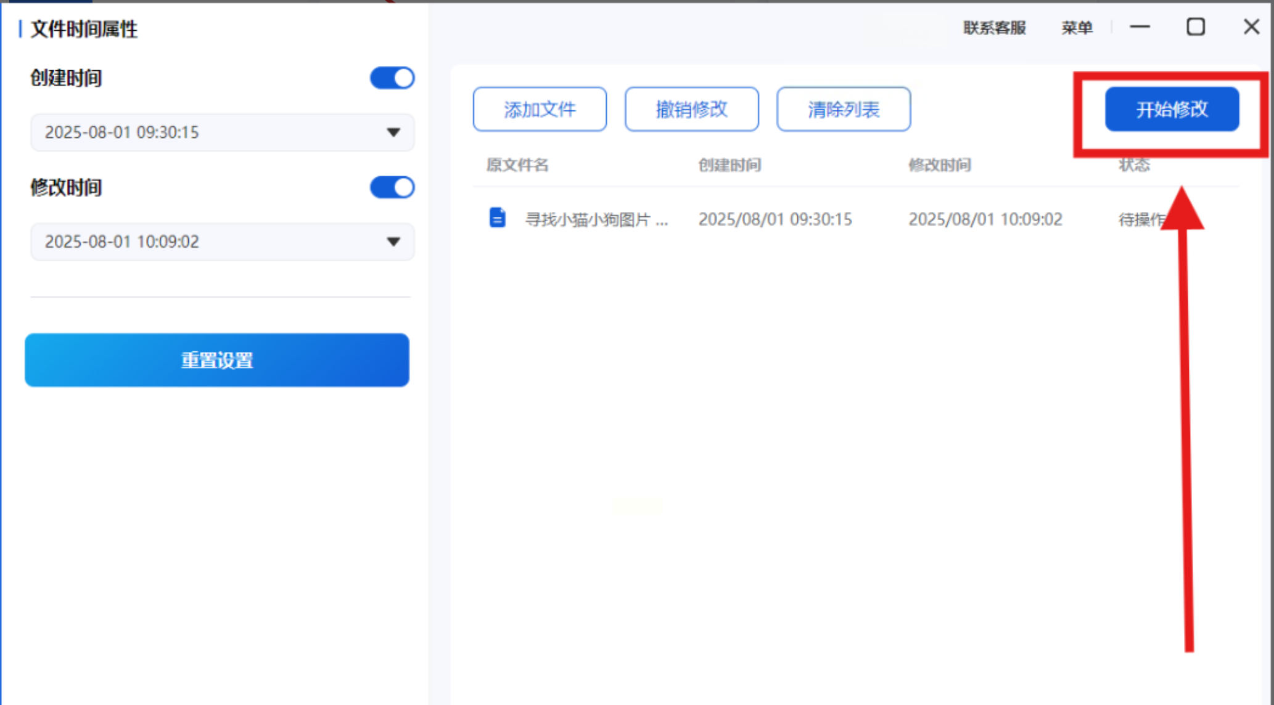Click the 原文件名 column header

pos(517,165)
